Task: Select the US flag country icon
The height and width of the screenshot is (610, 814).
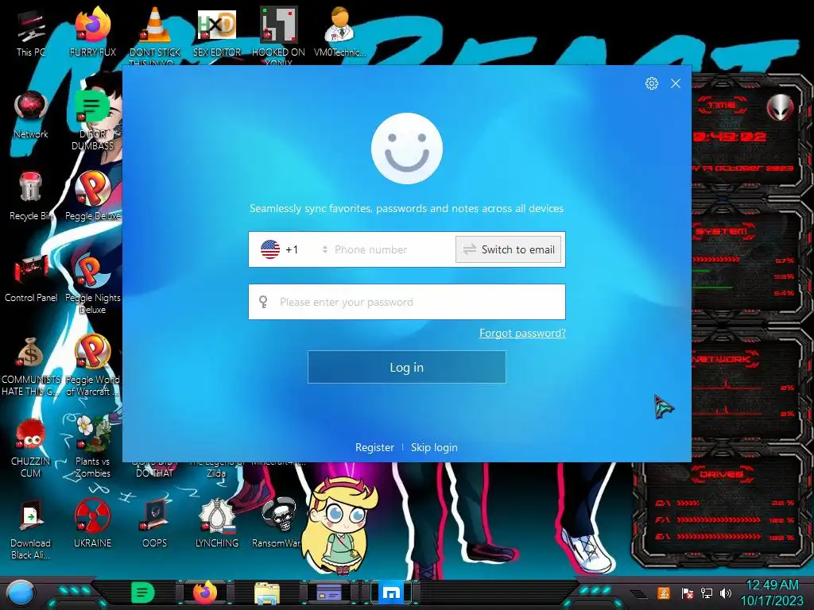Action: click(270, 249)
